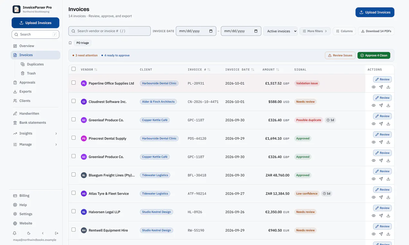409x245 pixels.
Task: Click the sign out icon in sidebar footer
Action: [57, 233]
